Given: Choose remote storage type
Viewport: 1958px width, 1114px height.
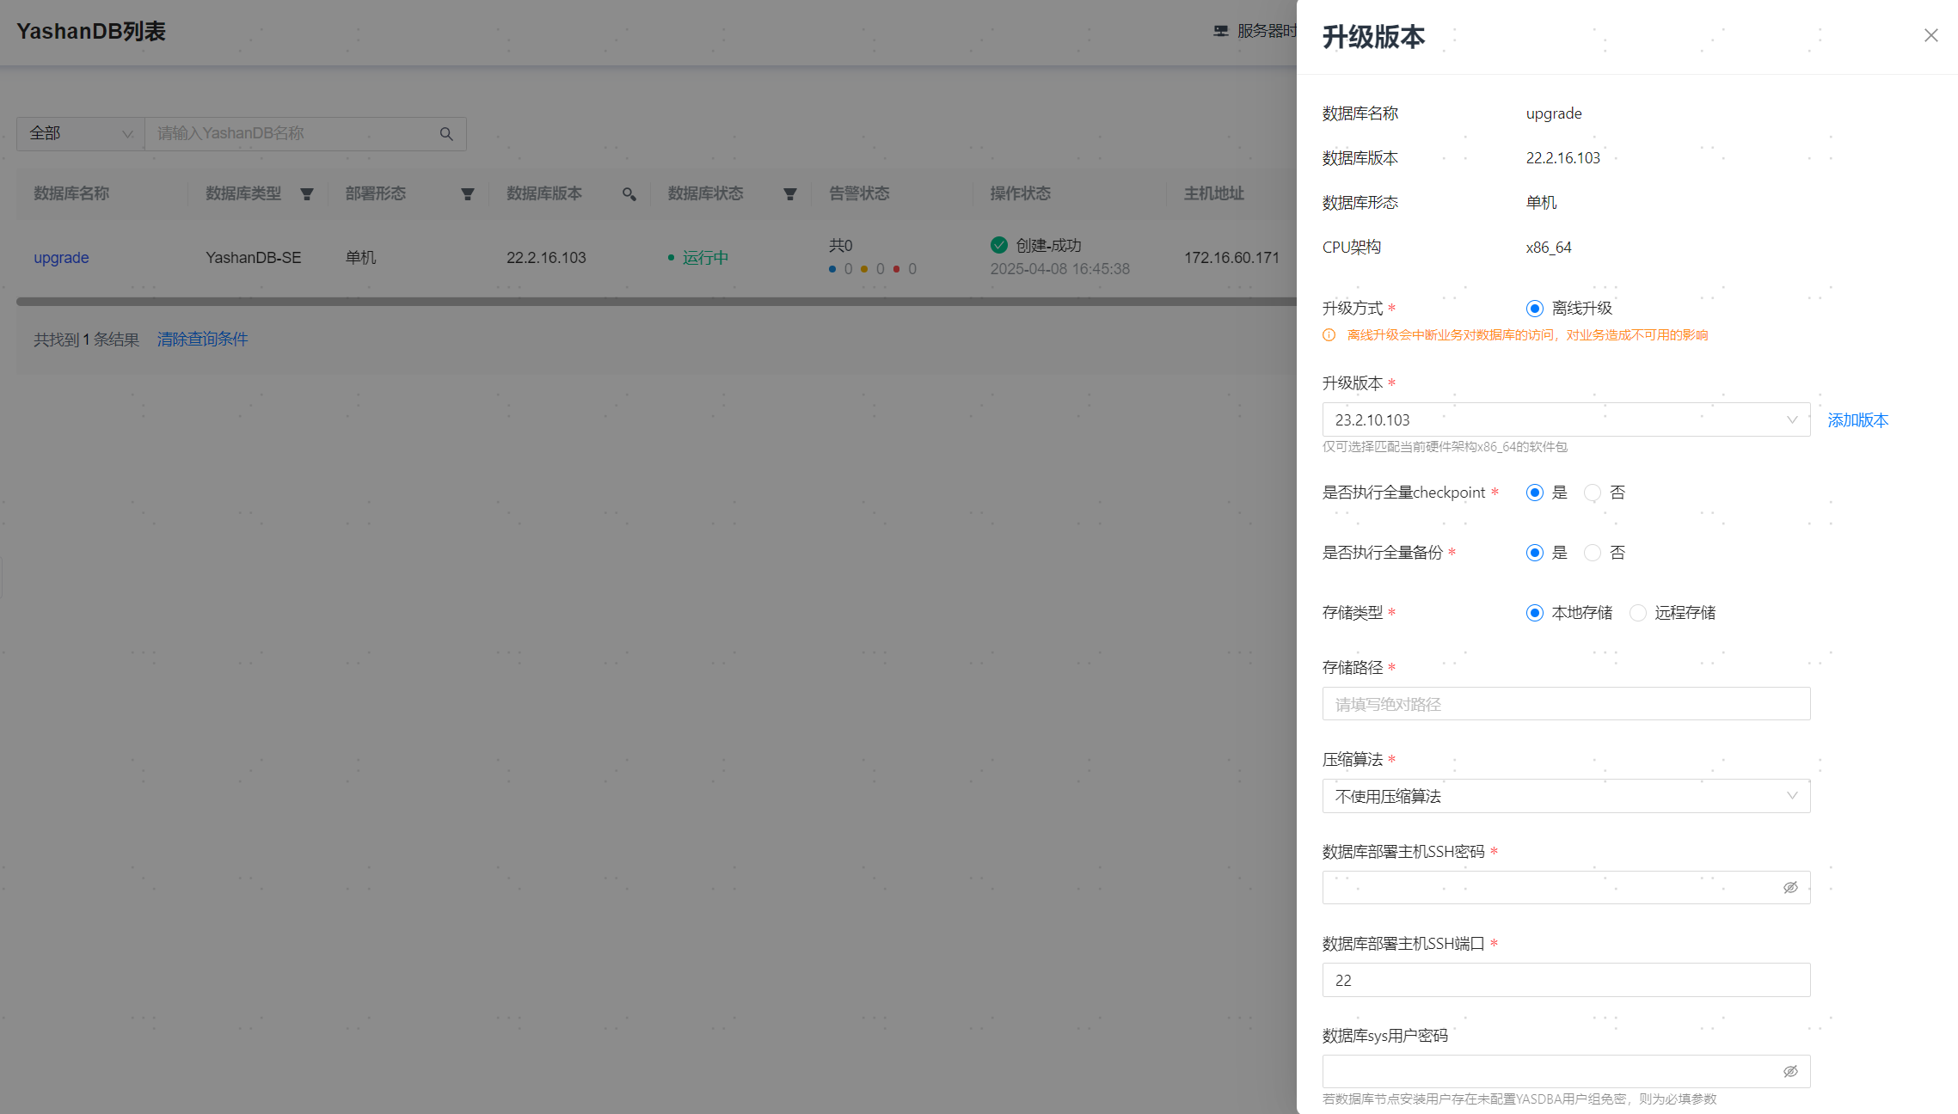Looking at the screenshot, I should pos(1638,613).
